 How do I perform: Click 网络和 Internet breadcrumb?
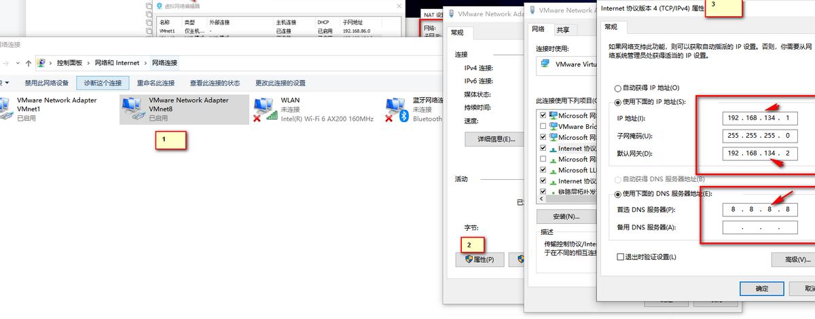click(x=117, y=62)
